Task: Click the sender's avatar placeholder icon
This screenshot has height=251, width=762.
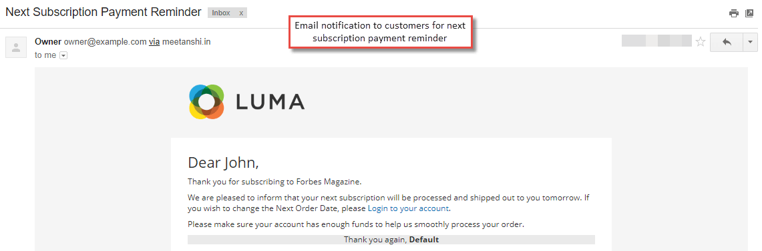Action: (15, 47)
